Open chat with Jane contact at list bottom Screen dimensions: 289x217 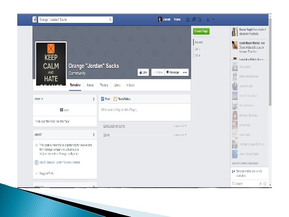(x=249, y=154)
